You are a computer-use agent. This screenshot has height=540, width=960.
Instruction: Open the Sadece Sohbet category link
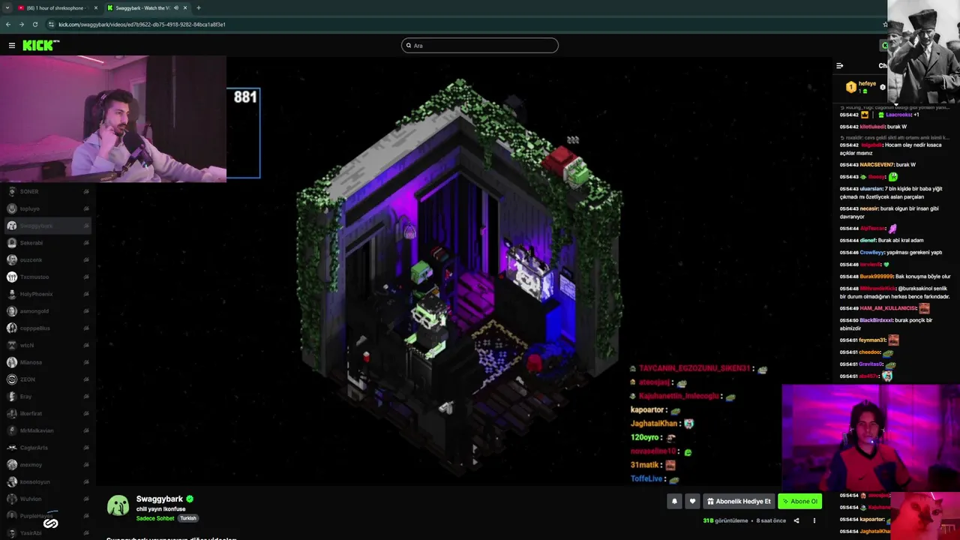pyautogui.click(x=155, y=518)
